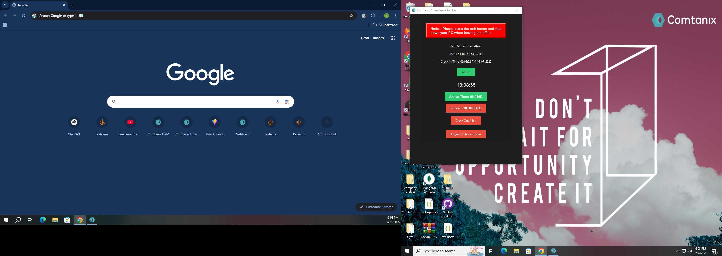Open the Vite + React shortcut

pos(214,126)
